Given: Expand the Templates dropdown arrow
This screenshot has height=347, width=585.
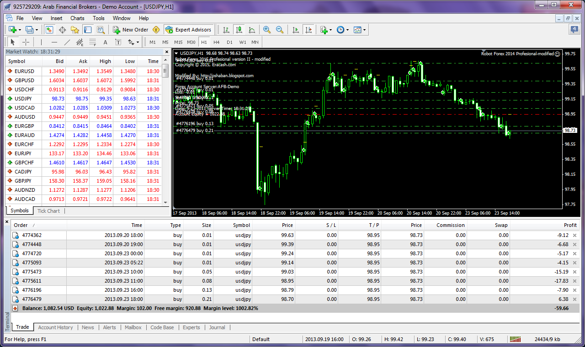Looking at the screenshot, I should coord(365,30).
